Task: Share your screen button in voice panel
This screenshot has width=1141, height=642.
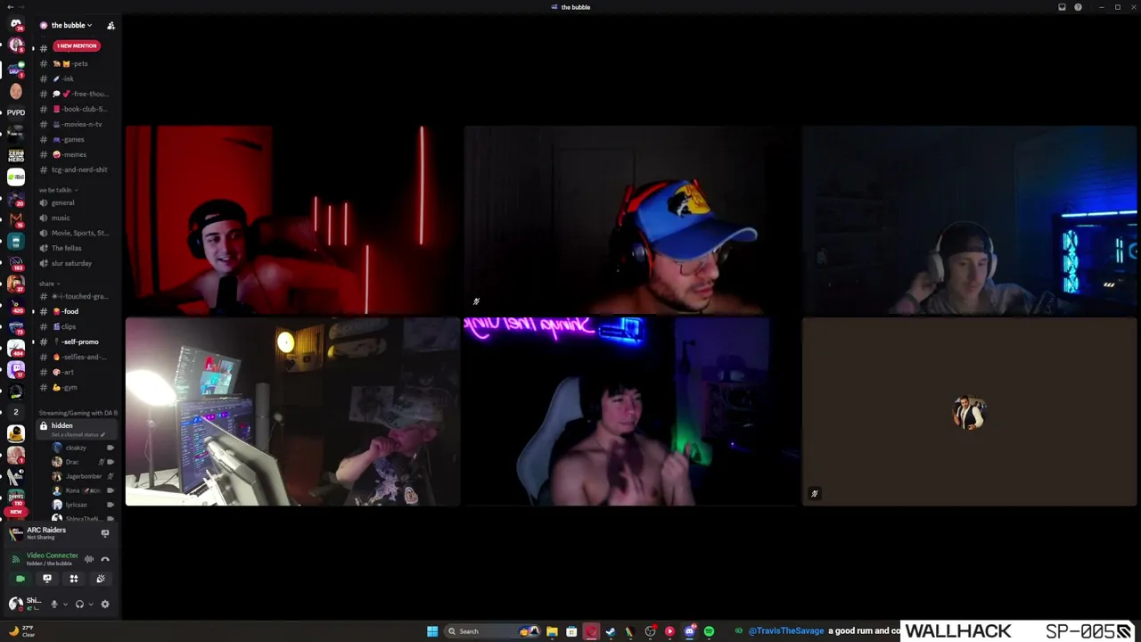Action: coord(47,579)
